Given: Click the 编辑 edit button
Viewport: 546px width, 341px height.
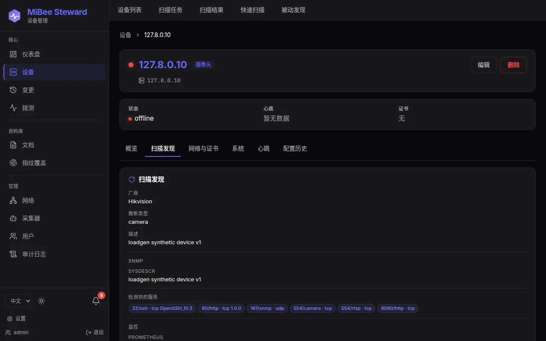Looking at the screenshot, I should pos(484,65).
